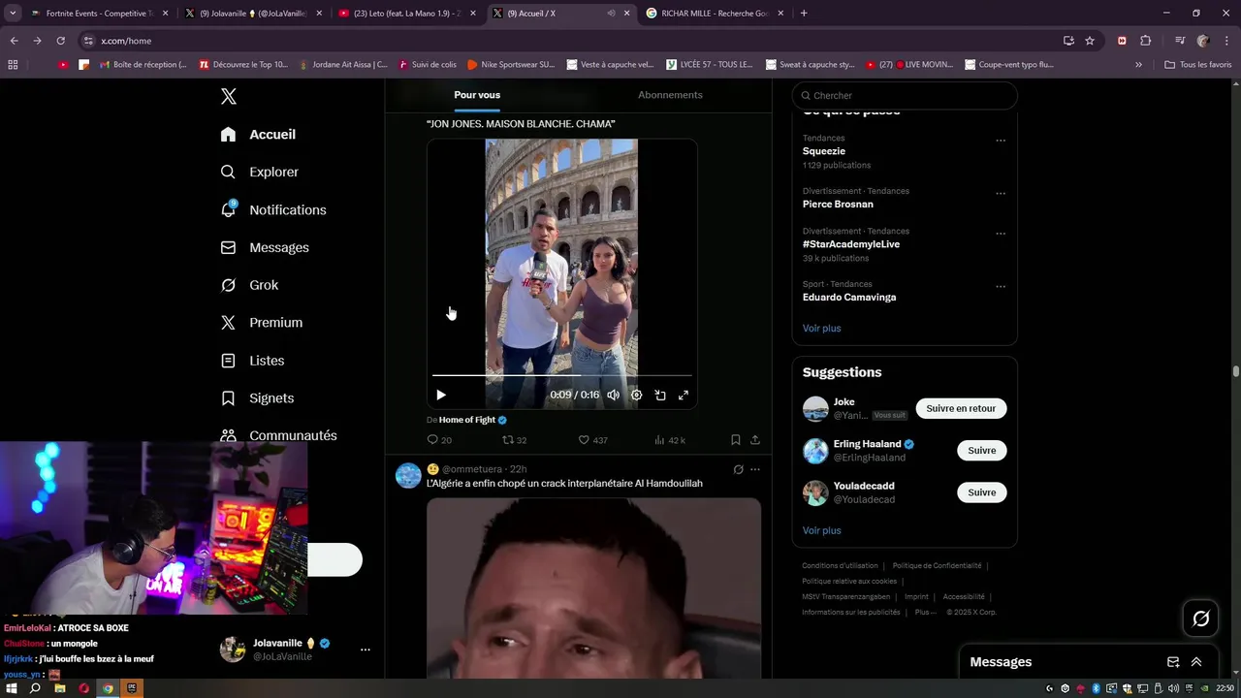Bookmark the Home of Fight post
This screenshot has width=1241, height=698.
(x=736, y=440)
